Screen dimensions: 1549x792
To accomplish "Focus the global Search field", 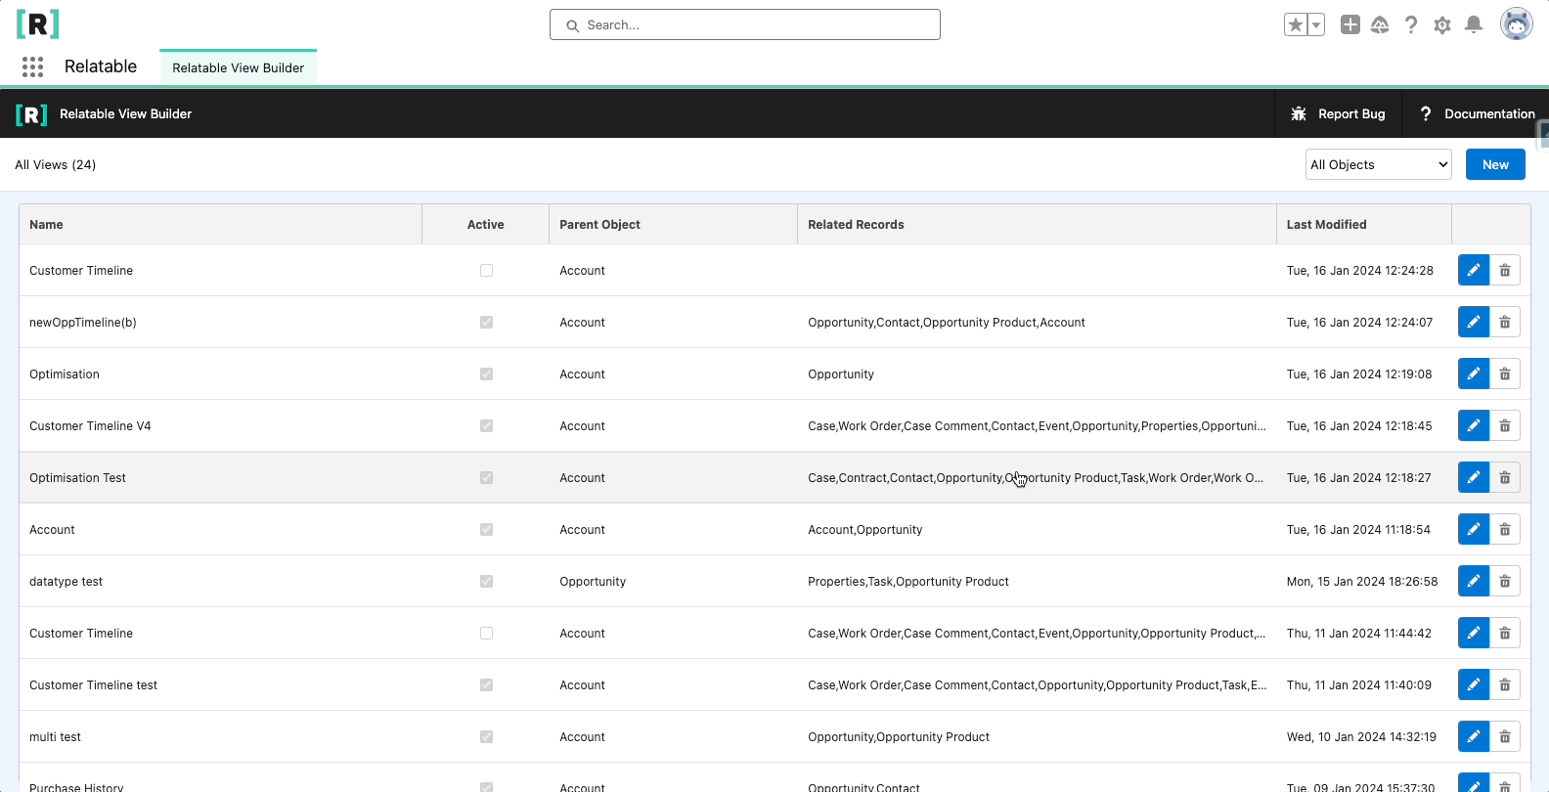I will click(745, 24).
